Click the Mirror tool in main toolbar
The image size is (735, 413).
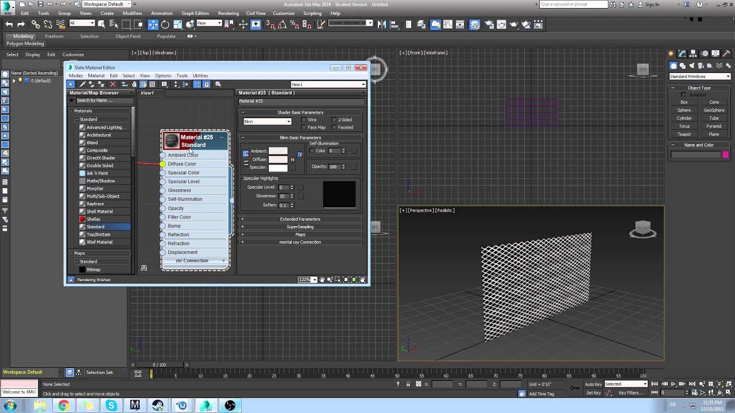click(383, 24)
